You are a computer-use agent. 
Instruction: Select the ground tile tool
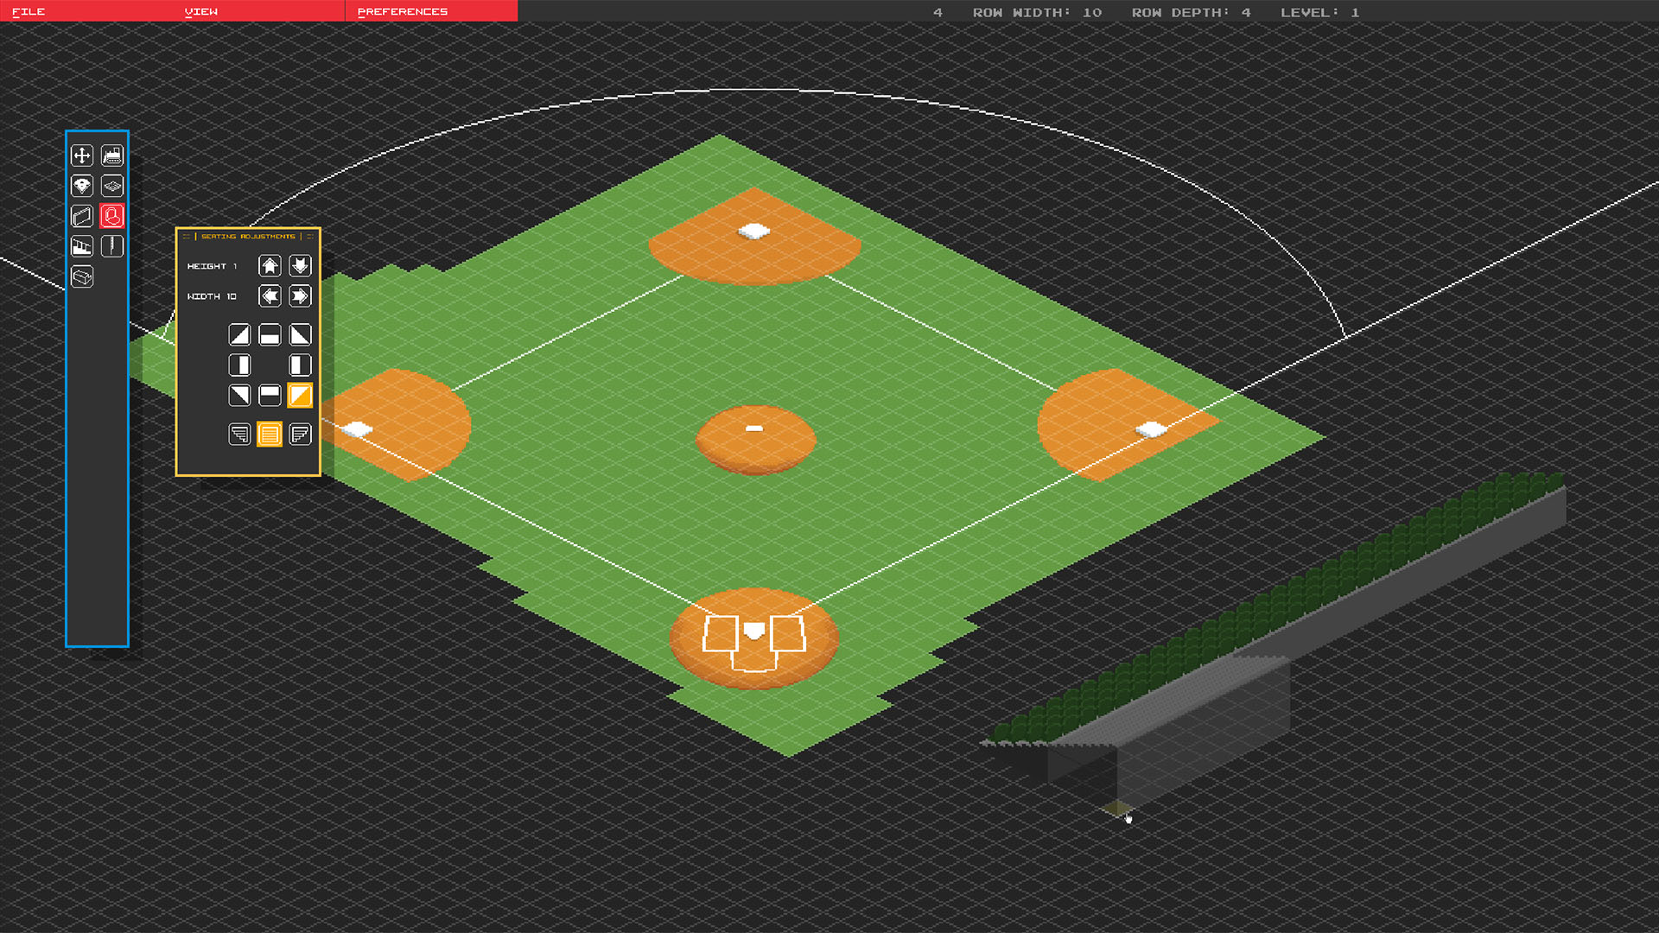click(112, 186)
